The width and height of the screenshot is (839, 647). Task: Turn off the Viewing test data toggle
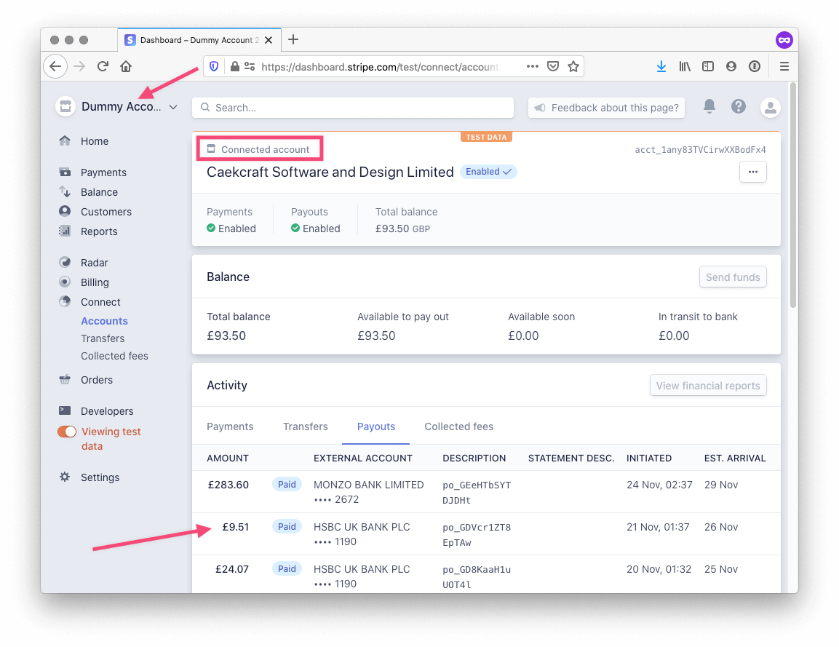(x=66, y=431)
